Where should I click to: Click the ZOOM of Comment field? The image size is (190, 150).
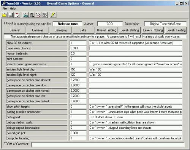point(108,144)
